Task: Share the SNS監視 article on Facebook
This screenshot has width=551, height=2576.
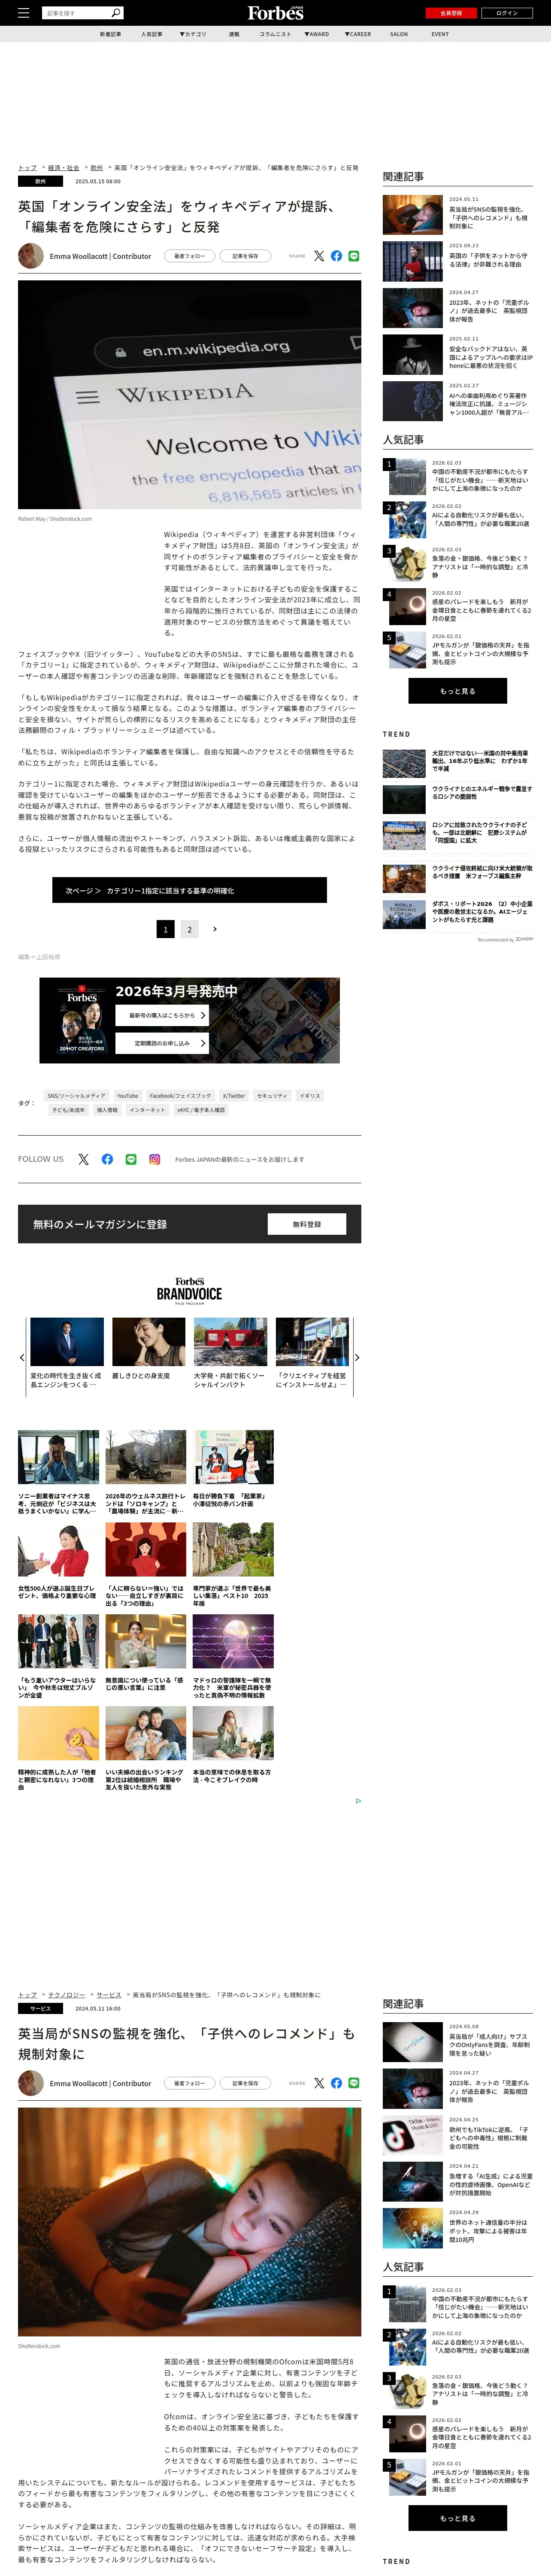Action: (336, 2083)
